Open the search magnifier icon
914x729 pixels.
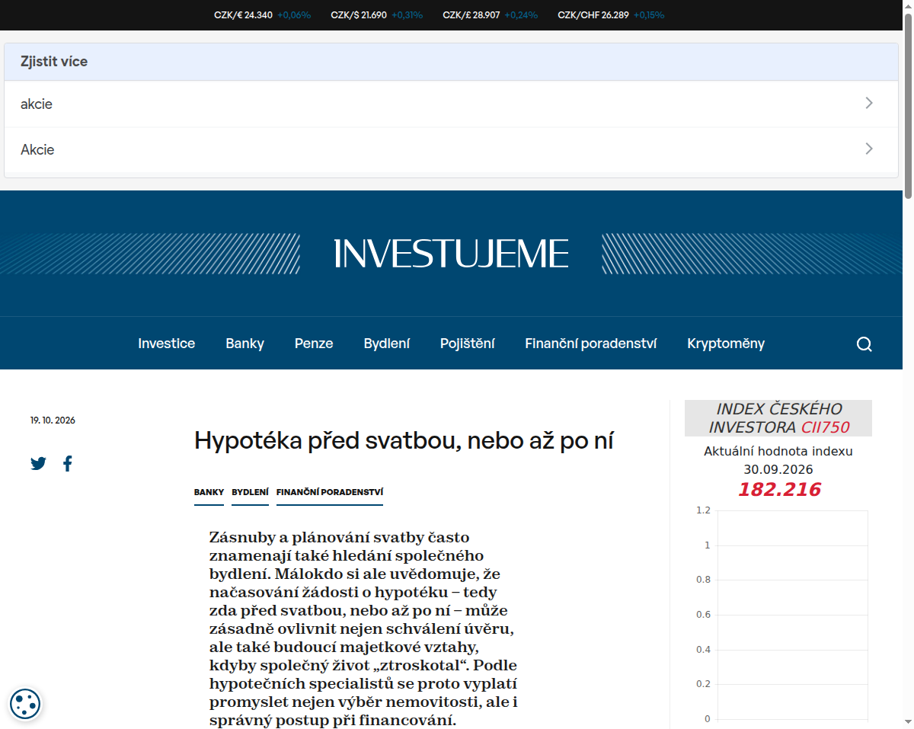(x=864, y=344)
